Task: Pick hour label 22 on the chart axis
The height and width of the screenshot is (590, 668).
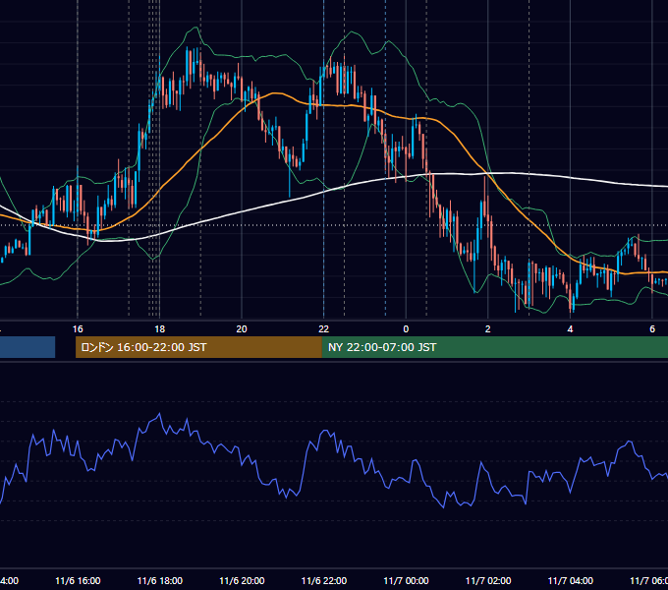Action: tap(324, 329)
